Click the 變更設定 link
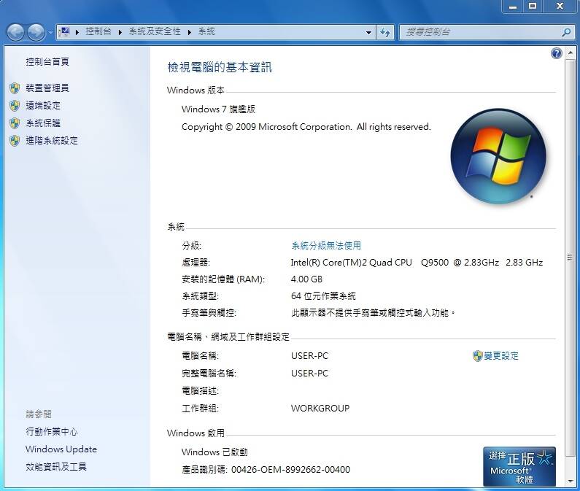This screenshot has height=491, width=580. (x=500, y=356)
